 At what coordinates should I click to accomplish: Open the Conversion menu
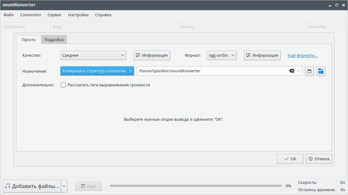tap(31, 15)
